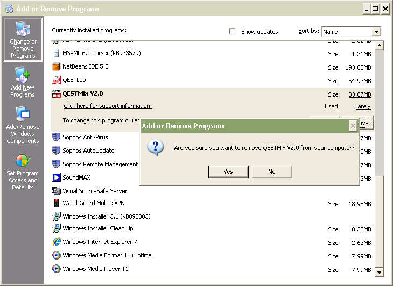Screen dimensions: 393x286
Task: Select the WatchGuard Mobile VPN icon
Action: coord(57,203)
